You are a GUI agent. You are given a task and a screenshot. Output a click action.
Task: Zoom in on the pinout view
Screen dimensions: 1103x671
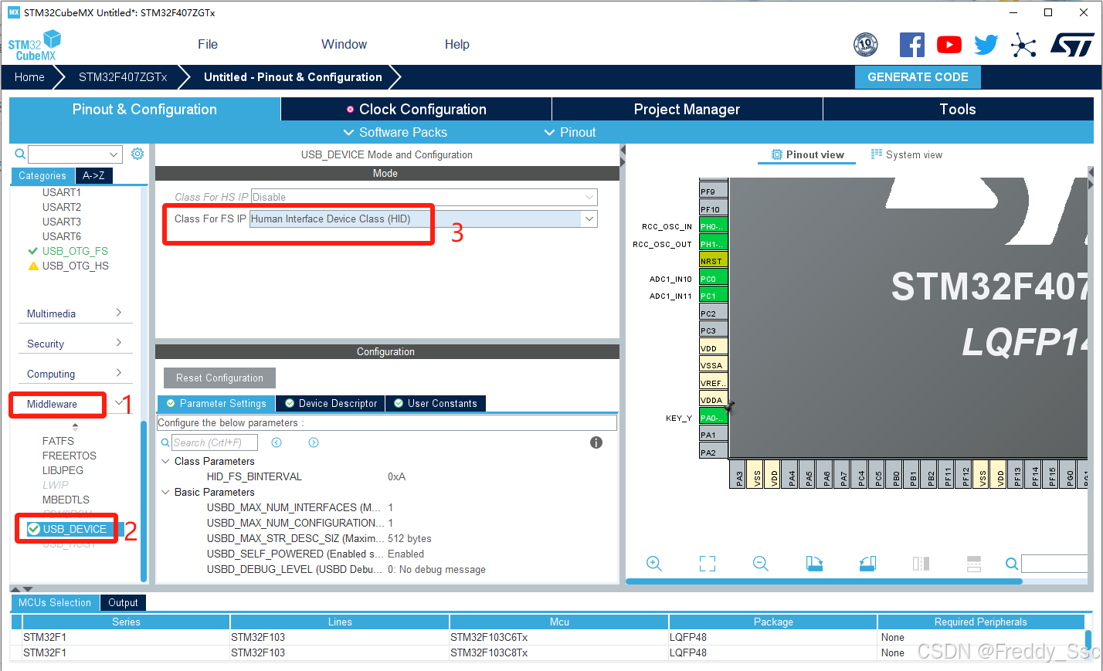pos(654,564)
